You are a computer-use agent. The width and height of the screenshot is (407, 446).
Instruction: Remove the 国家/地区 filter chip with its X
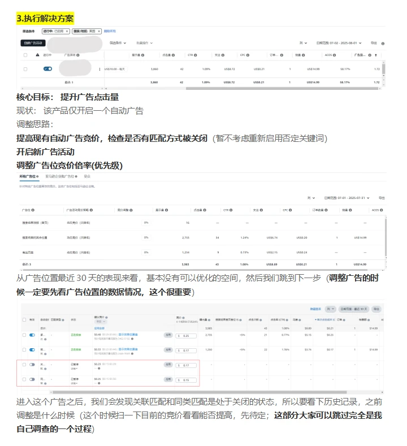pyautogui.click(x=99, y=31)
